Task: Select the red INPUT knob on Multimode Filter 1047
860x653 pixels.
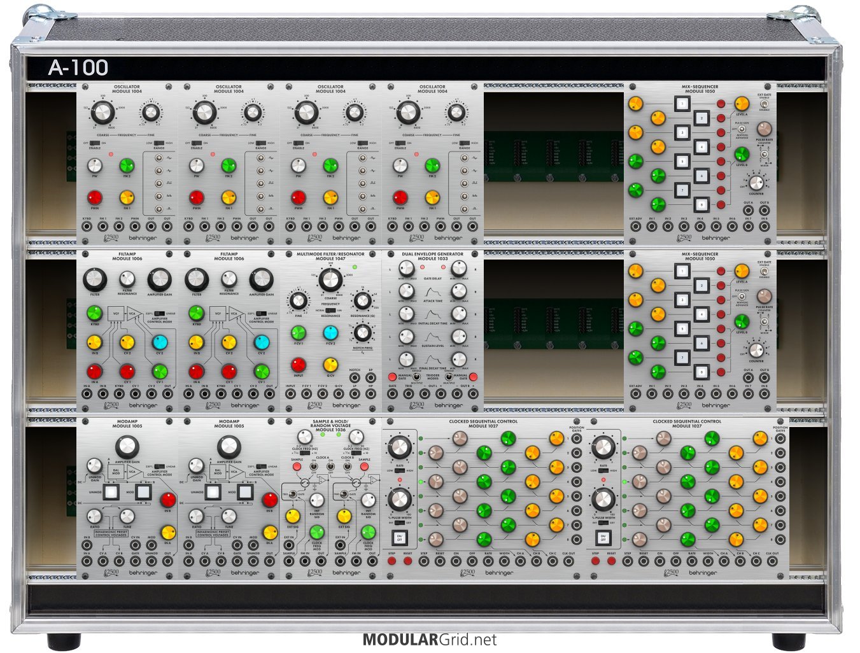Action: point(298,365)
